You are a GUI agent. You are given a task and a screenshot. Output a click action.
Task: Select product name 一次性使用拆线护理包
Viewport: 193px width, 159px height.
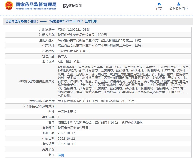[73, 51]
